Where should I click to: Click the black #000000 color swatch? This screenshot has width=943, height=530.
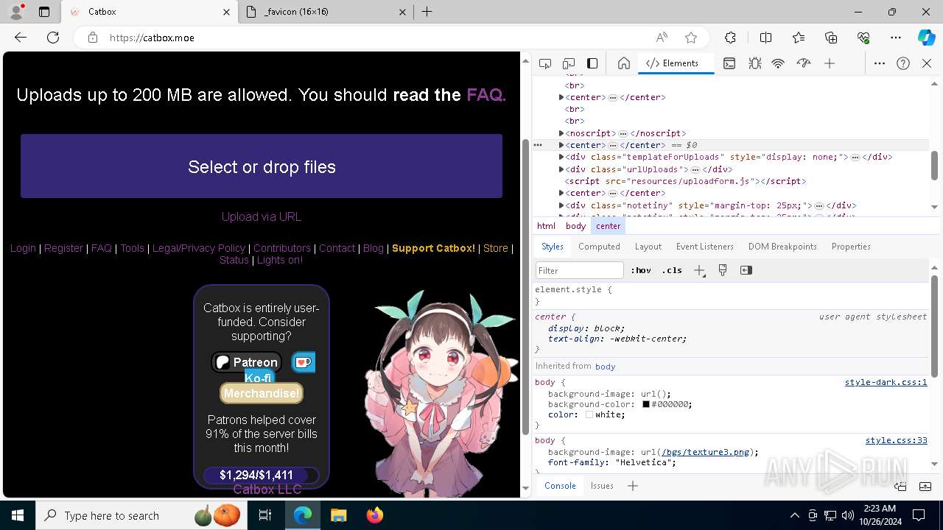(646, 404)
